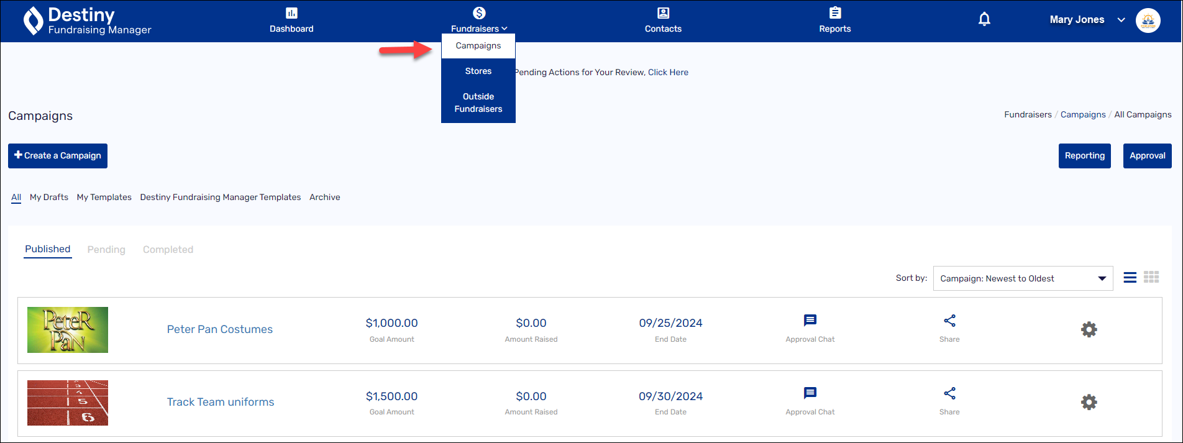
Task: Click the Create a Campaign button
Action: coord(58,156)
